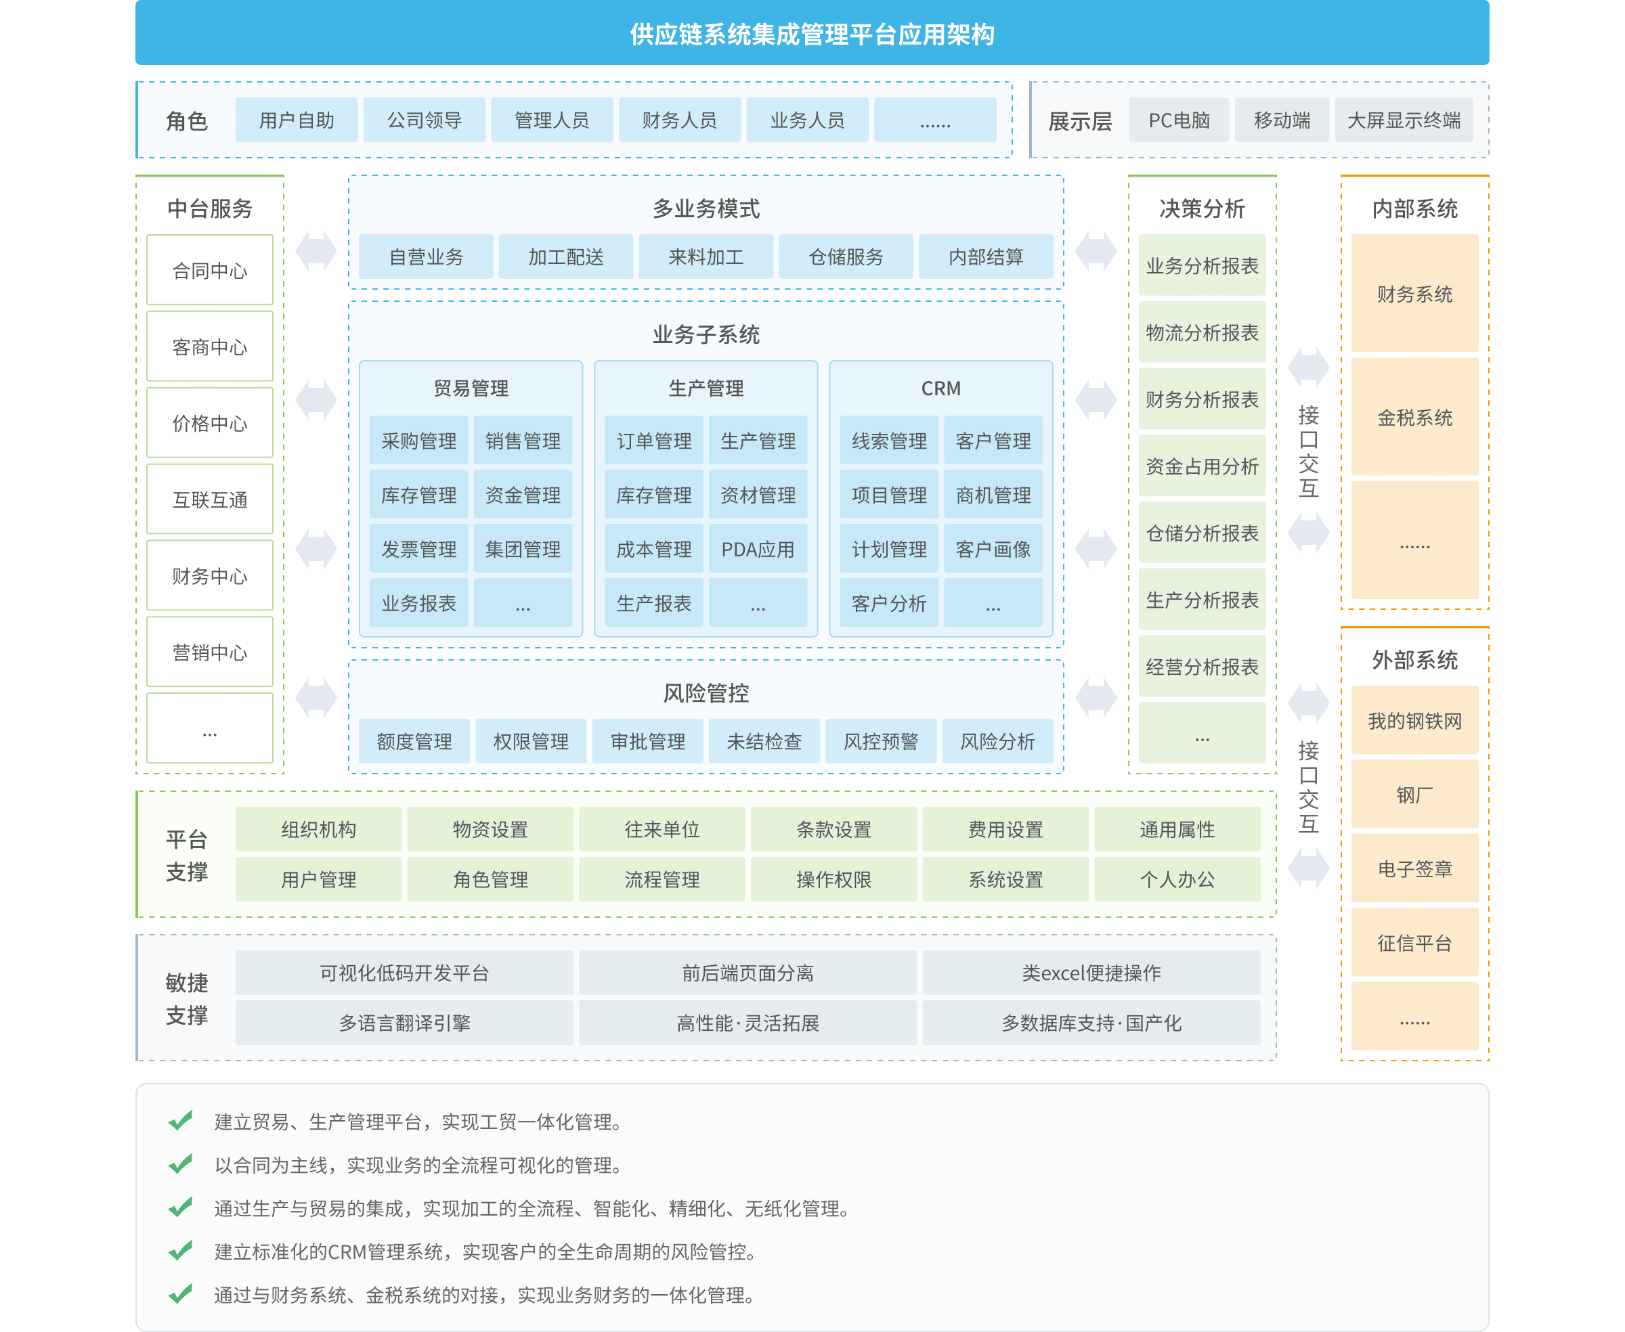Click the green checkmark beside 建立贸易、生产管理平台
This screenshot has height=1332, width=1625.
click(x=180, y=1121)
